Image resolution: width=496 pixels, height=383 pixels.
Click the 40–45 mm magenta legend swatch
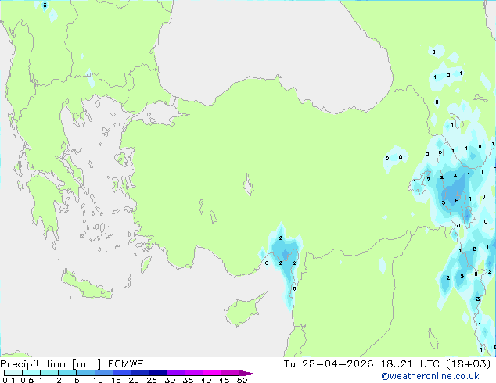pyautogui.click(x=212, y=373)
